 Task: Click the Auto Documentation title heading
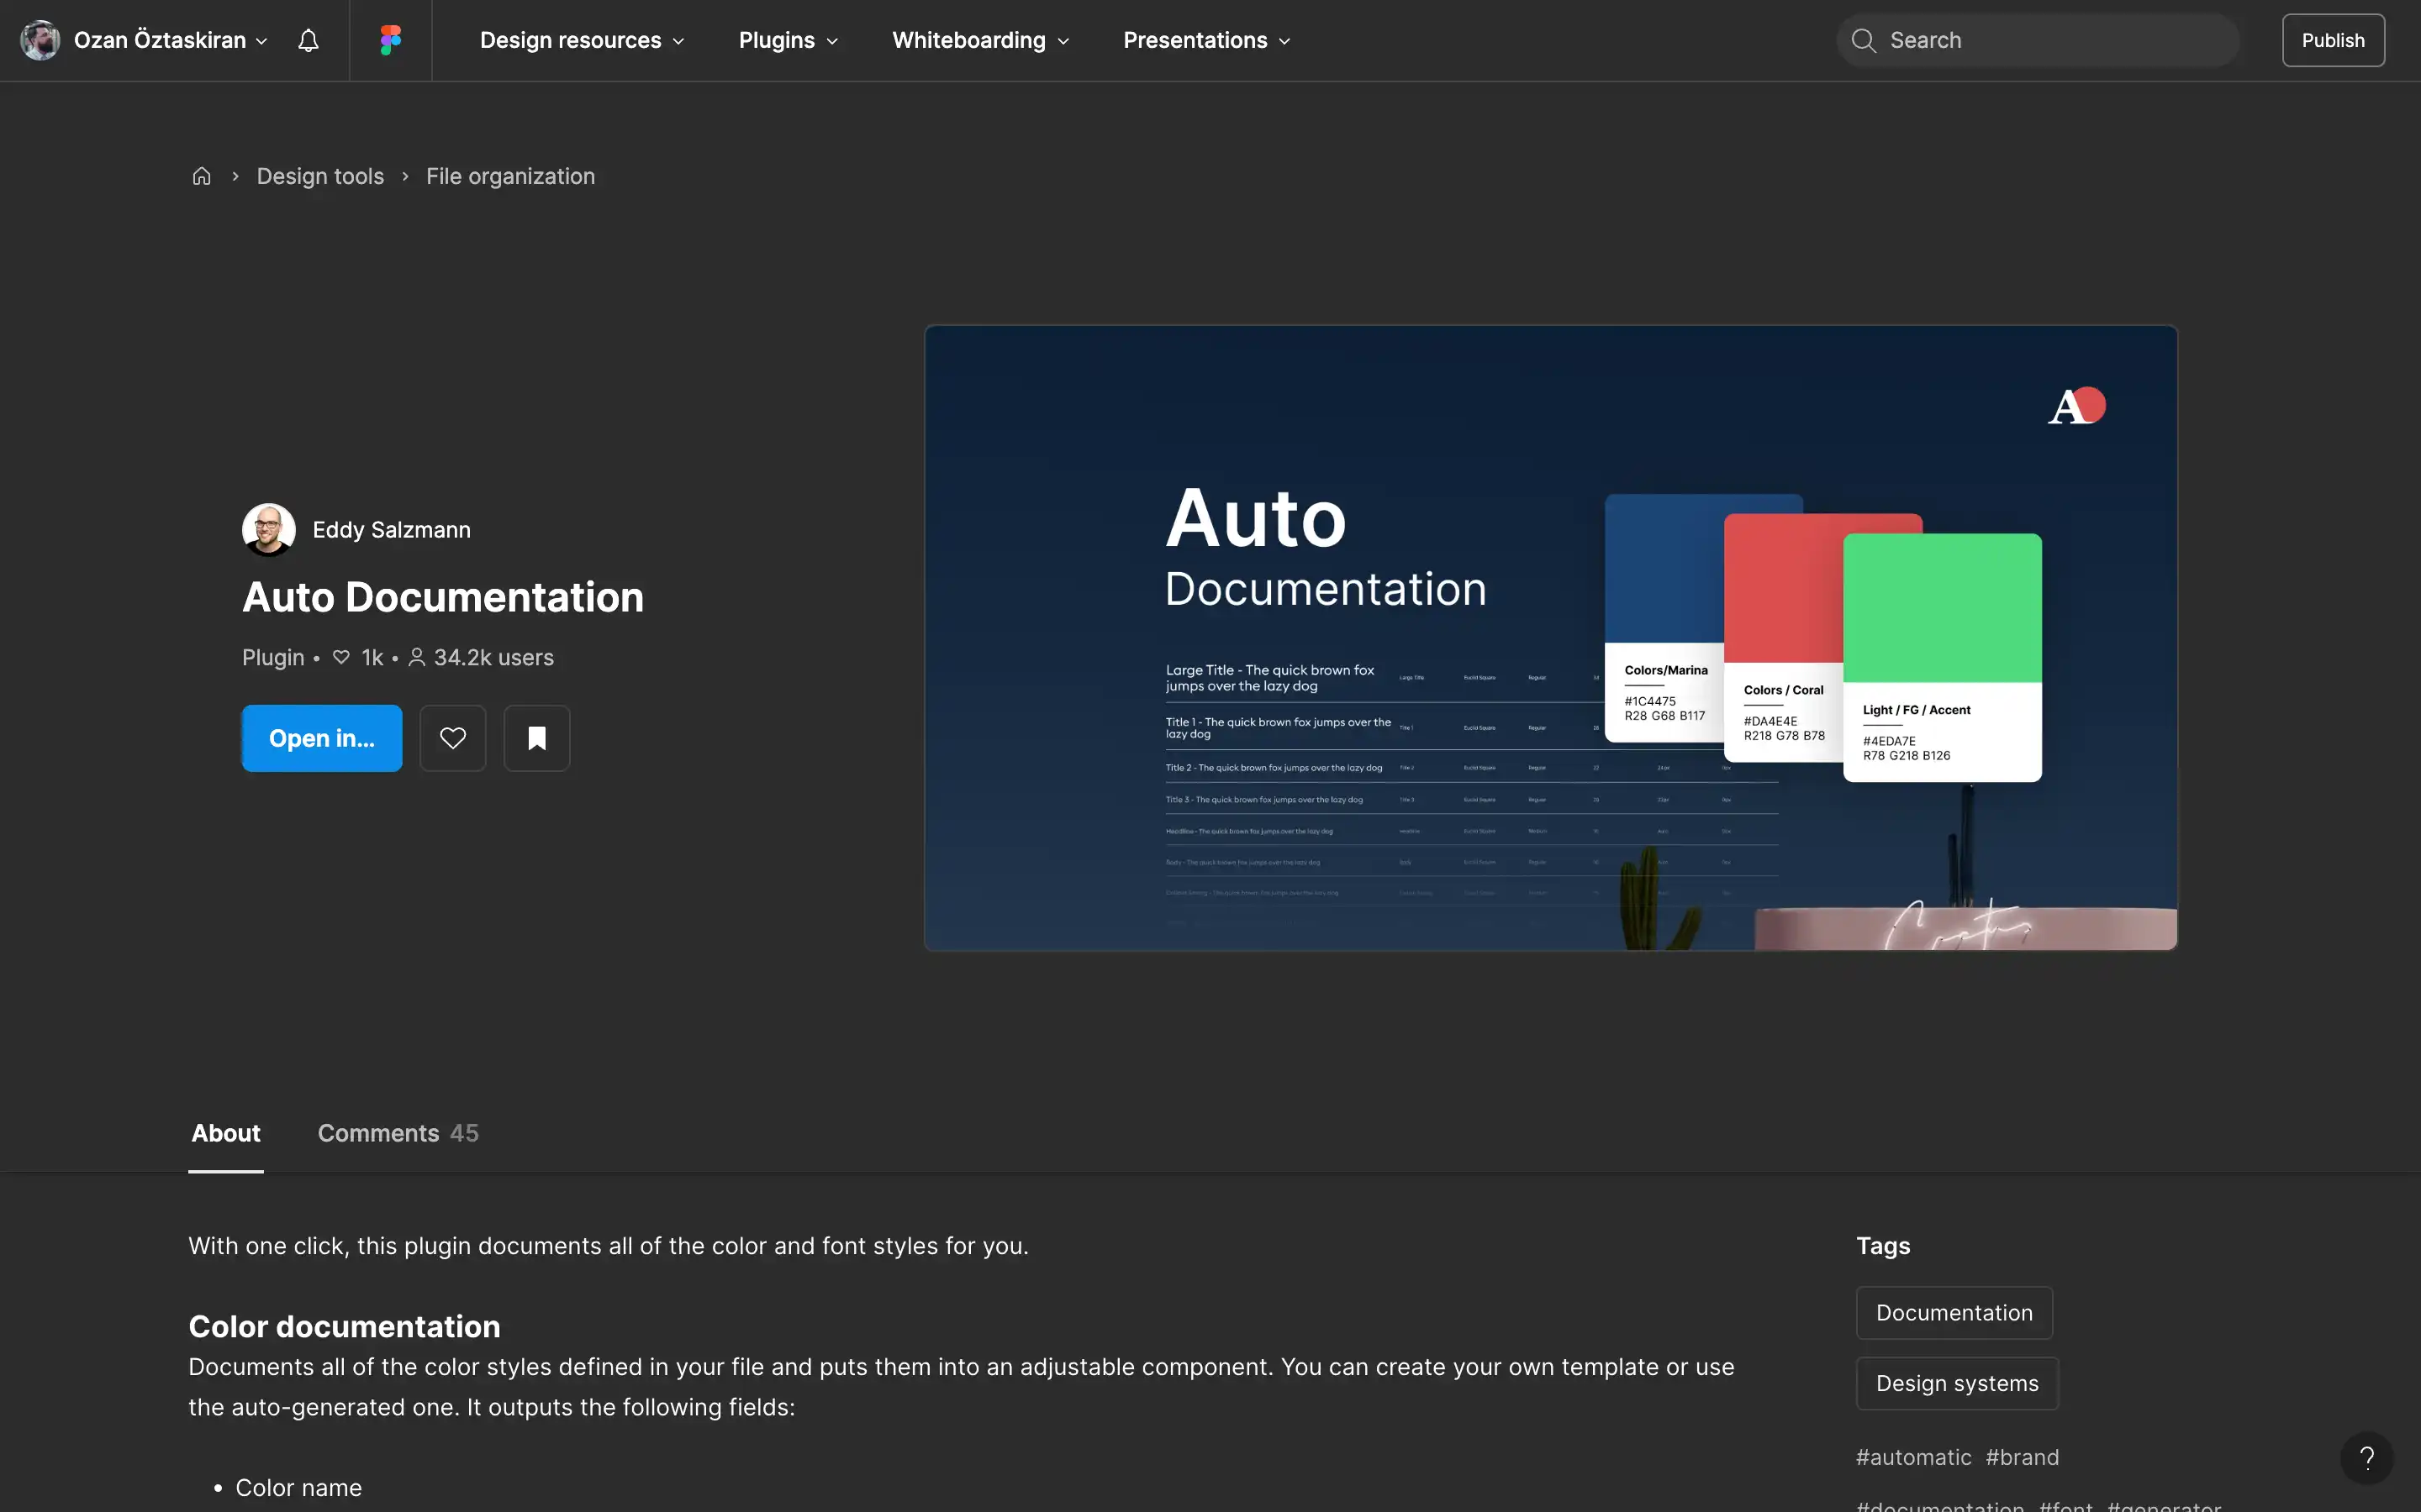tap(443, 597)
